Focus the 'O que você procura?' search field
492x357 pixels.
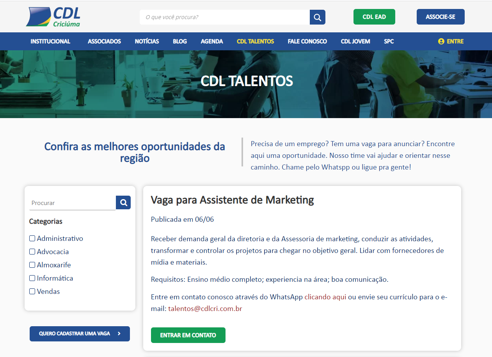(x=225, y=17)
